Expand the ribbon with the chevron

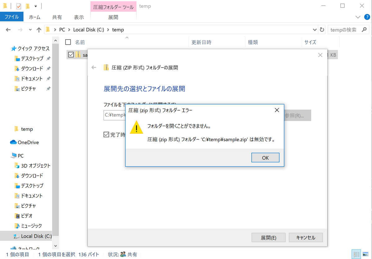tap(358, 17)
